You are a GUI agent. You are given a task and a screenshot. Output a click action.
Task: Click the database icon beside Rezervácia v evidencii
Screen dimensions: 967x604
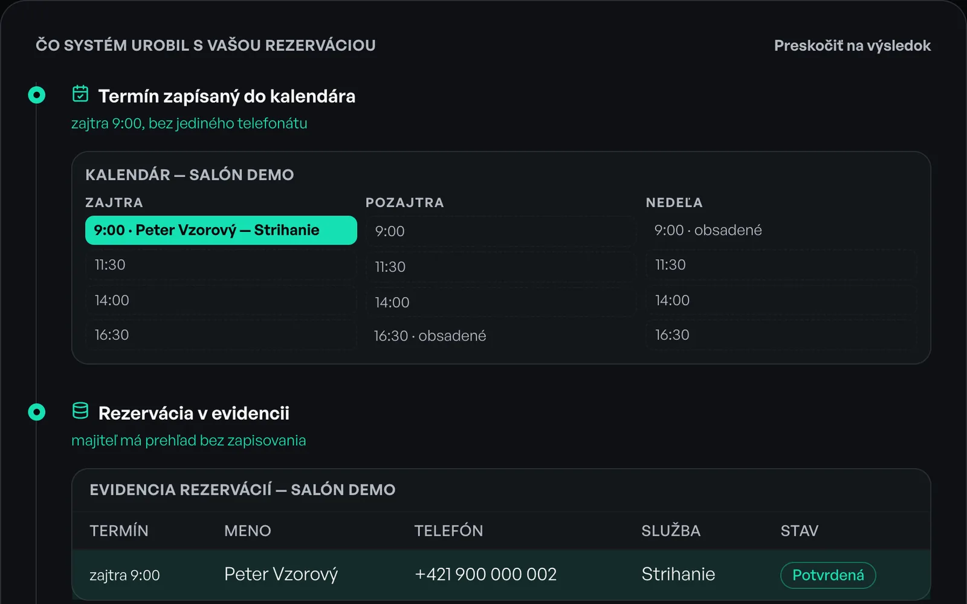click(80, 411)
